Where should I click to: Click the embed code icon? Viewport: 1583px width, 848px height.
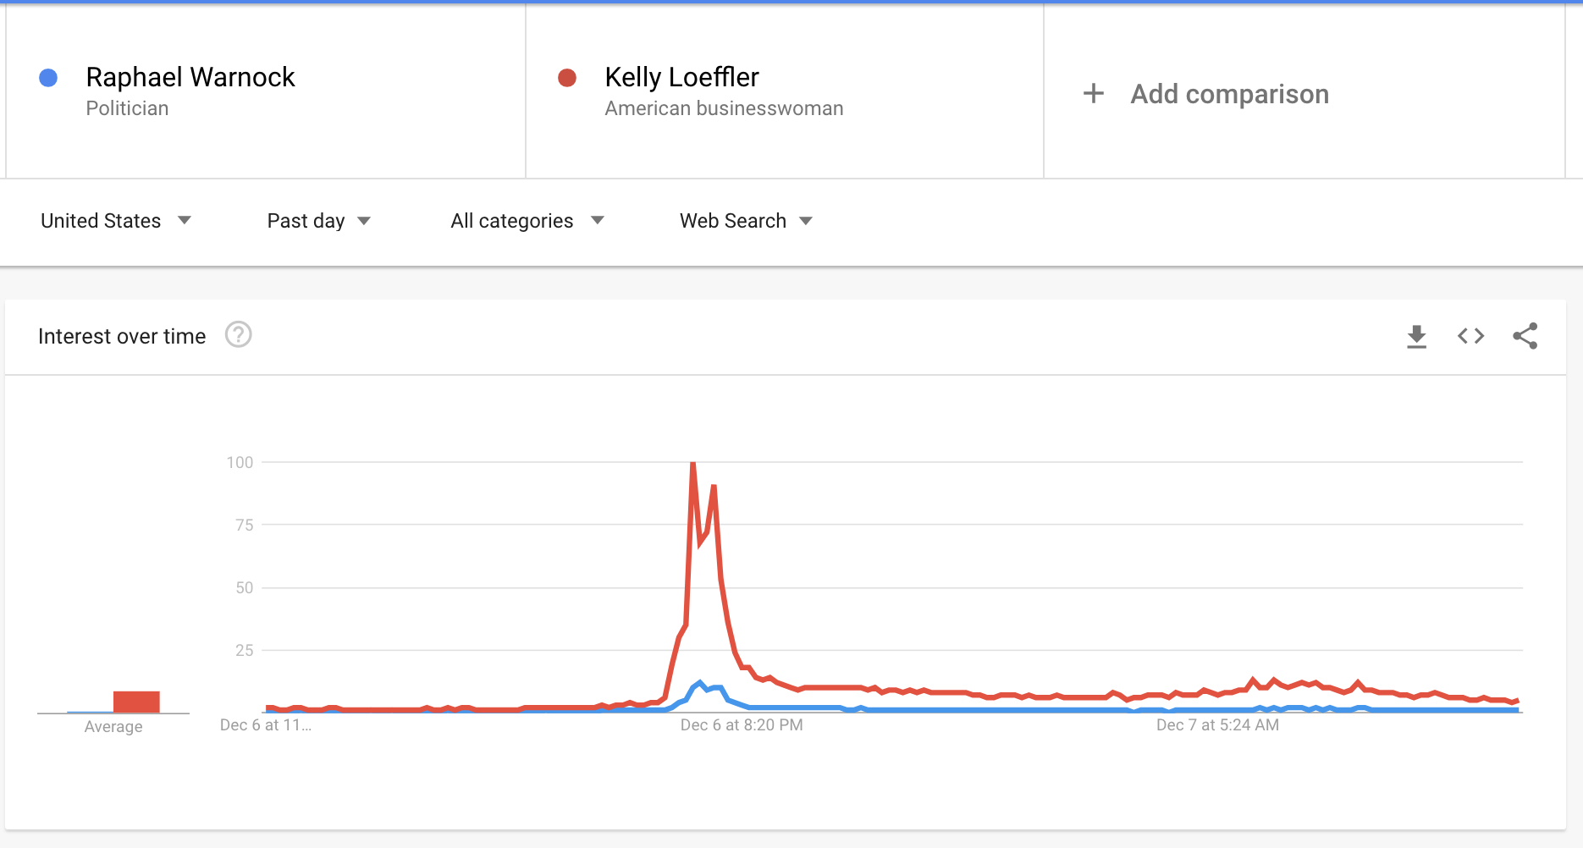click(x=1470, y=336)
